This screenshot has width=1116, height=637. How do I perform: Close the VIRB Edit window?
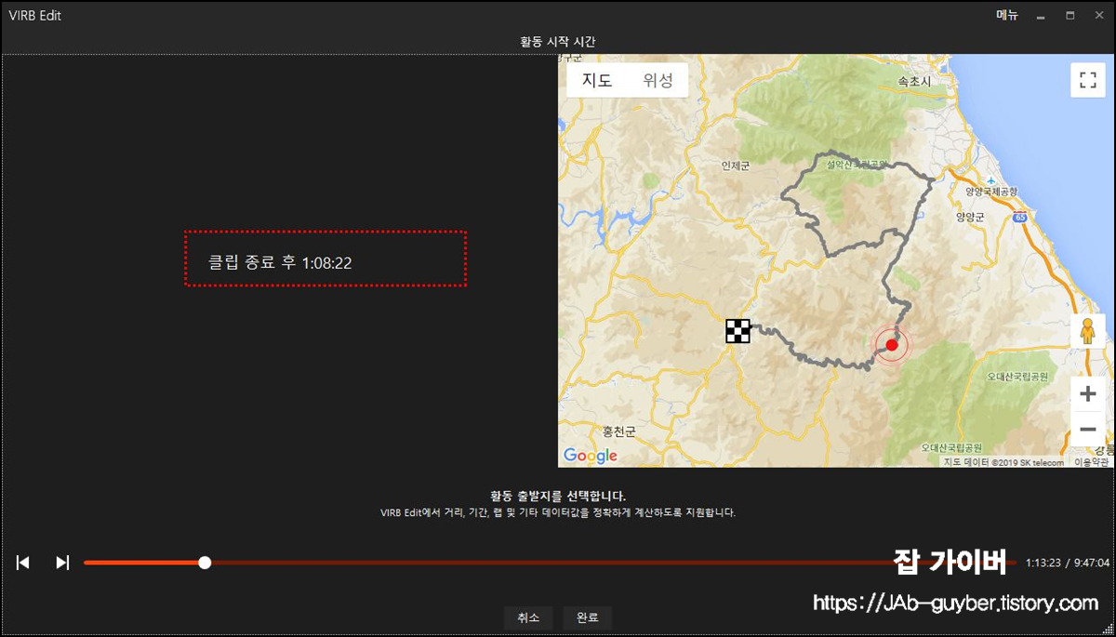1098,16
